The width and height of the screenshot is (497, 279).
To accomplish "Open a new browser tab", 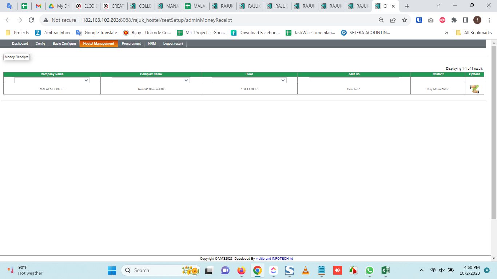I will [407, 6].
